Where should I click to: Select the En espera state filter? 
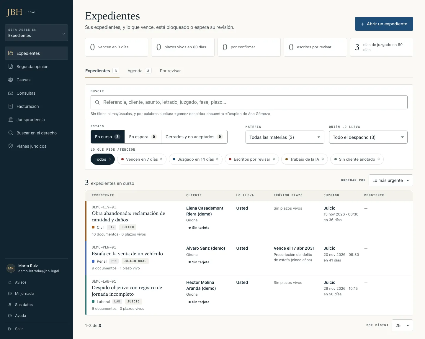(143, 137)
